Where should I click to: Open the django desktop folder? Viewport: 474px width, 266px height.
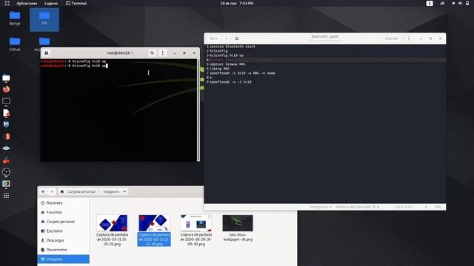(15, 18)
